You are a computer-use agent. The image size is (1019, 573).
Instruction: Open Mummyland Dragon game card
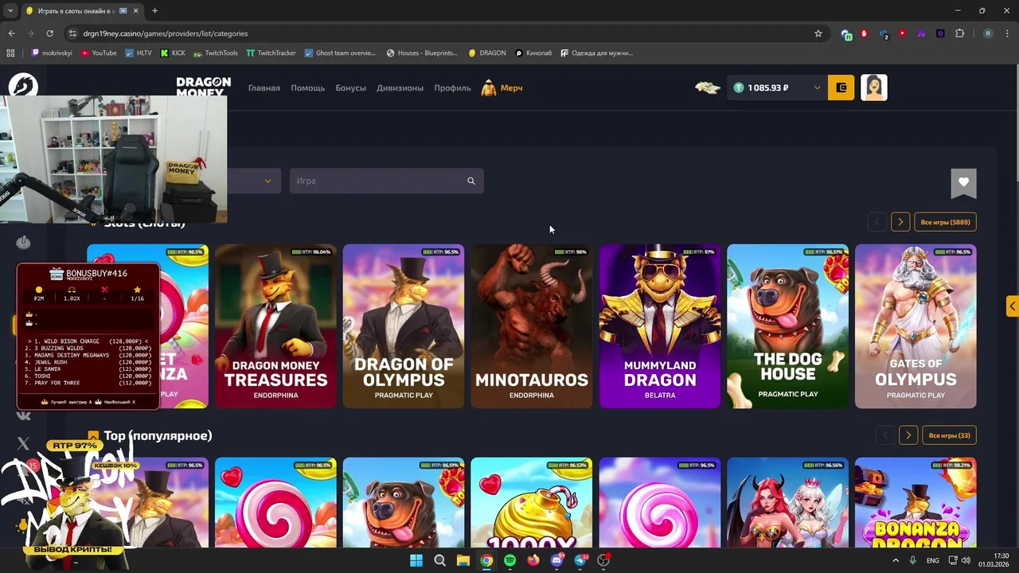tap(660, 326)
